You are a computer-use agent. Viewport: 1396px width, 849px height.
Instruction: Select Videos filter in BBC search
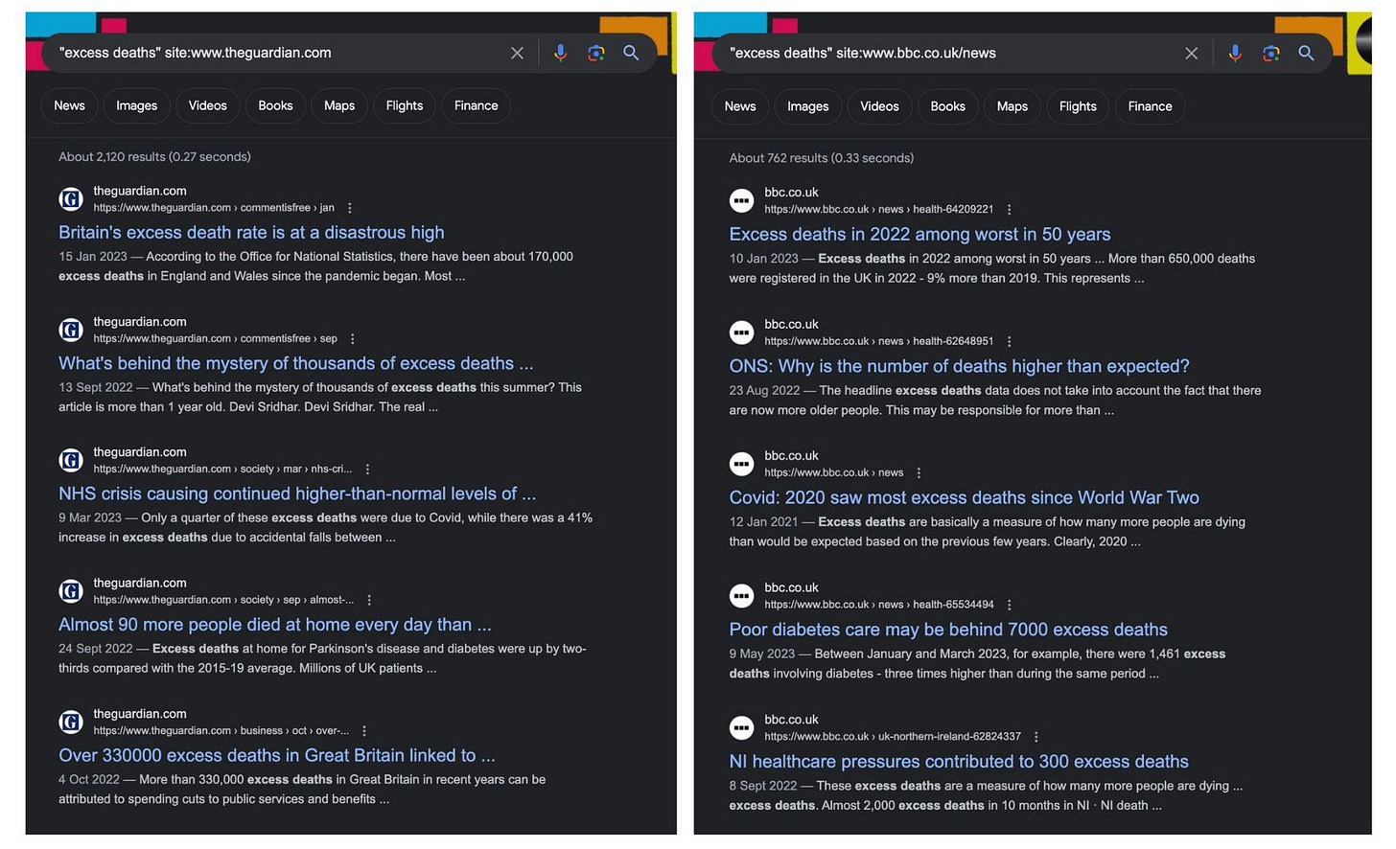pyautogui.click(x=879, y=106)
